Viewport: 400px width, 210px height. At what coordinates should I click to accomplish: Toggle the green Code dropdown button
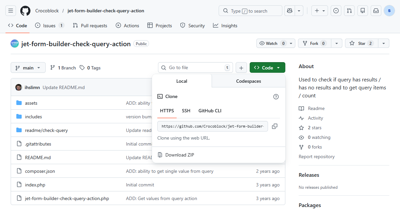point(267,68)
